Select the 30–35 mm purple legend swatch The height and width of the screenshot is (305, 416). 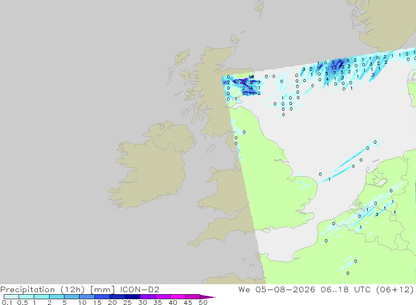[148, 297]
